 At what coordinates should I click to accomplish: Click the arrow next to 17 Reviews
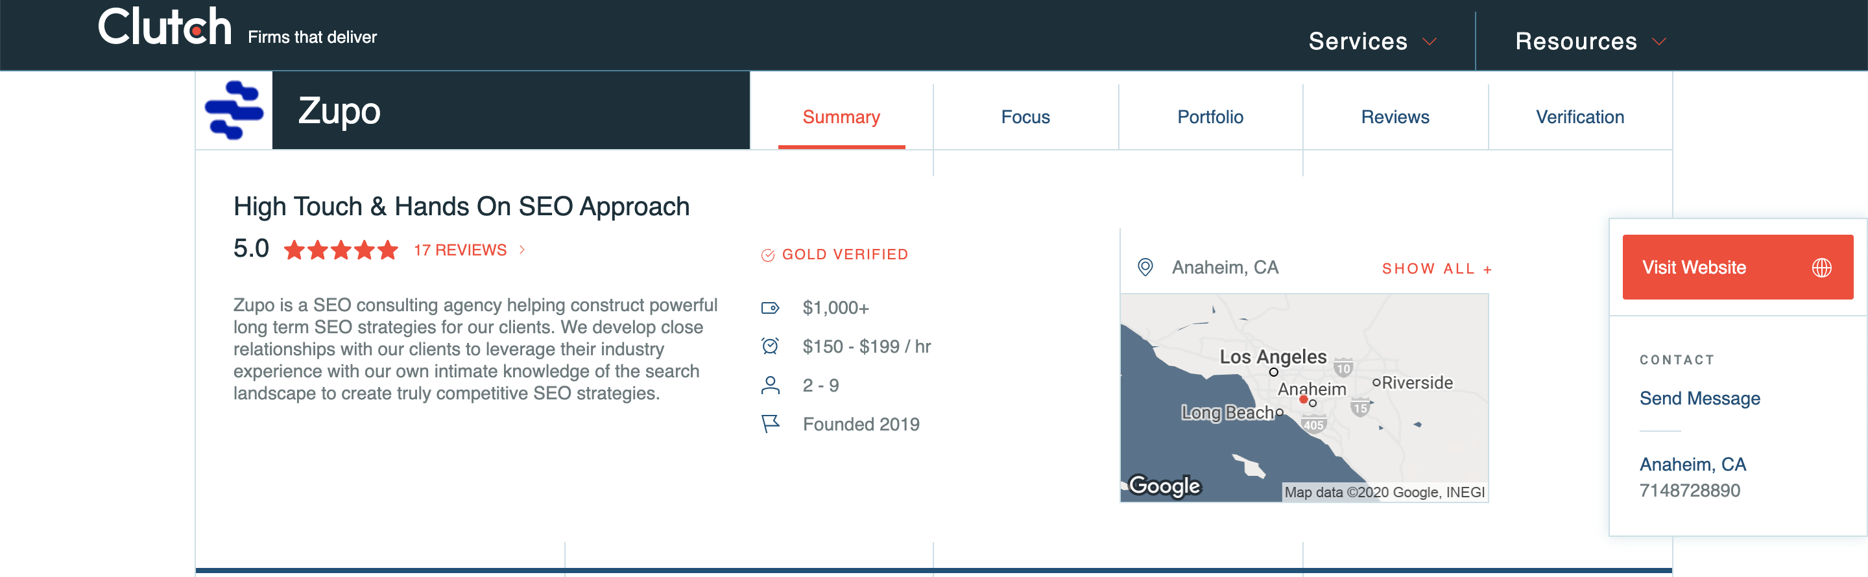pos(522,250)
